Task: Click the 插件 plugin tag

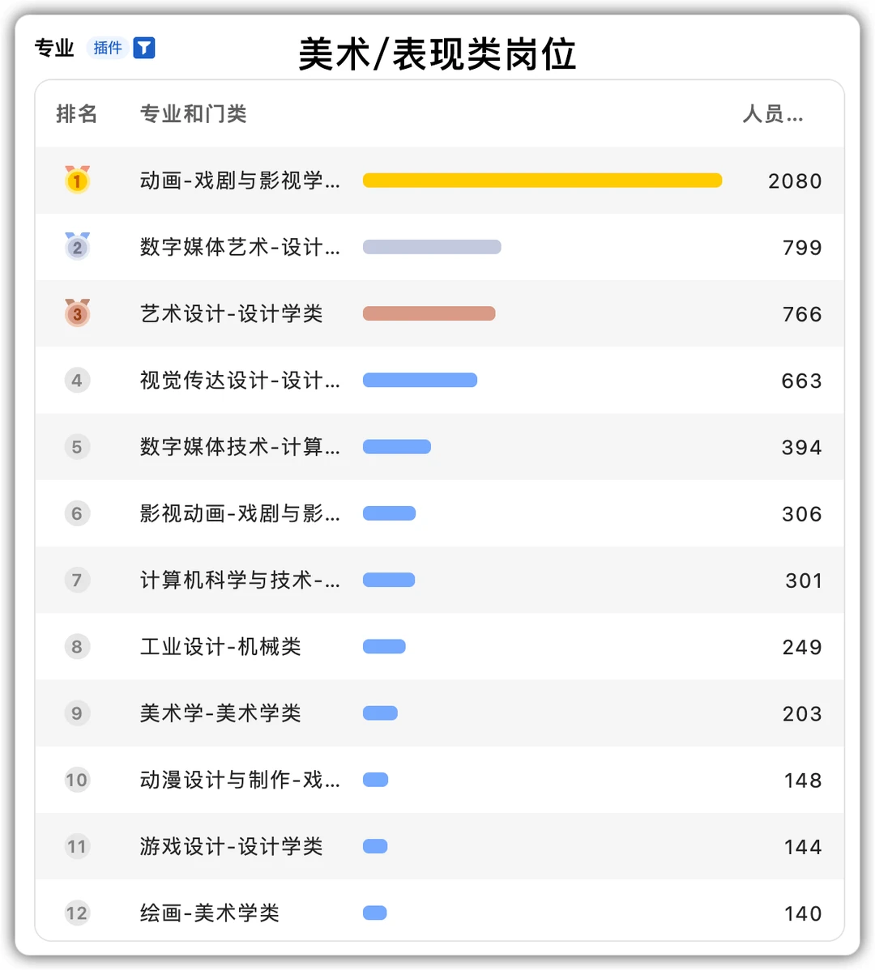Action: point(108,48)
